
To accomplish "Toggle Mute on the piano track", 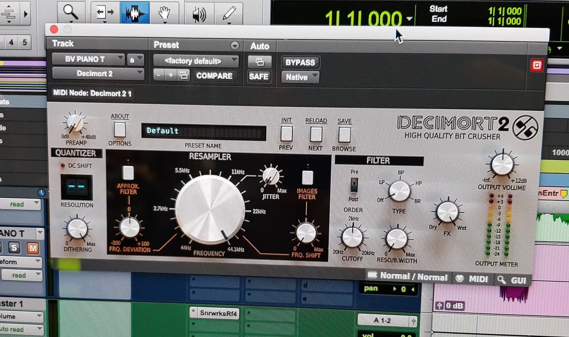I will coord(33,248).
